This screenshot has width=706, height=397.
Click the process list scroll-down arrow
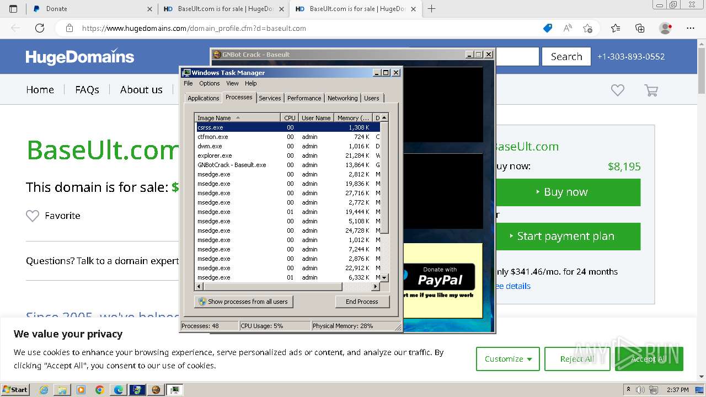pos(384,277)
